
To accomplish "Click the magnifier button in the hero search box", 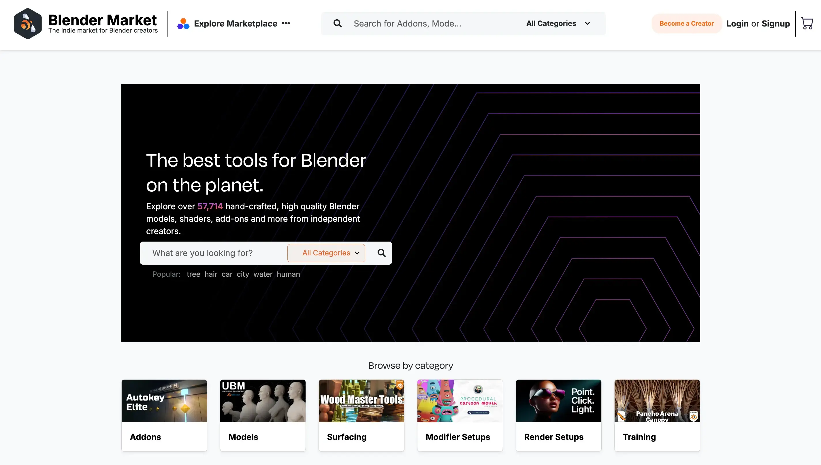I will (381, 253).
